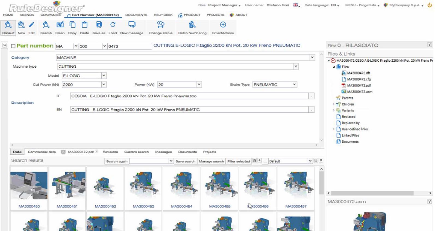The image size is (435, 231).
Task: Select the MA3000450 thumbnail
Action: pyautogui.click(x=29, y=188)
